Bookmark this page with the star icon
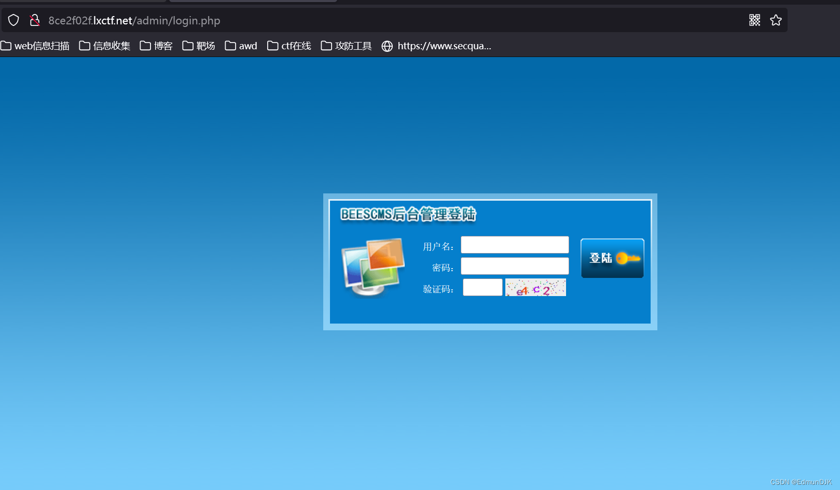Image resolution: width=840 pixels, height=490 pixels. [x=776, y=20]
